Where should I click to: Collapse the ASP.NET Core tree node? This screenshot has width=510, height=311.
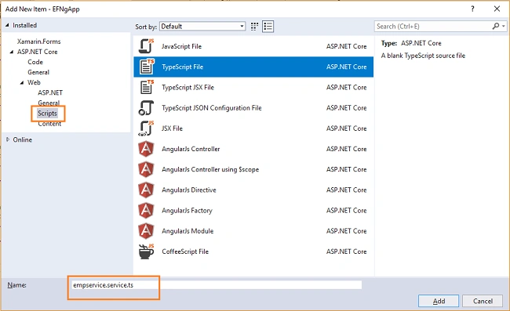pyautogui.click(x=12, y=52)
